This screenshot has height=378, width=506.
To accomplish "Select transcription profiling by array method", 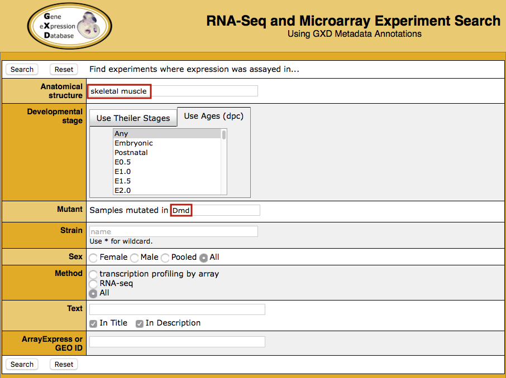I will pos(93,274).
